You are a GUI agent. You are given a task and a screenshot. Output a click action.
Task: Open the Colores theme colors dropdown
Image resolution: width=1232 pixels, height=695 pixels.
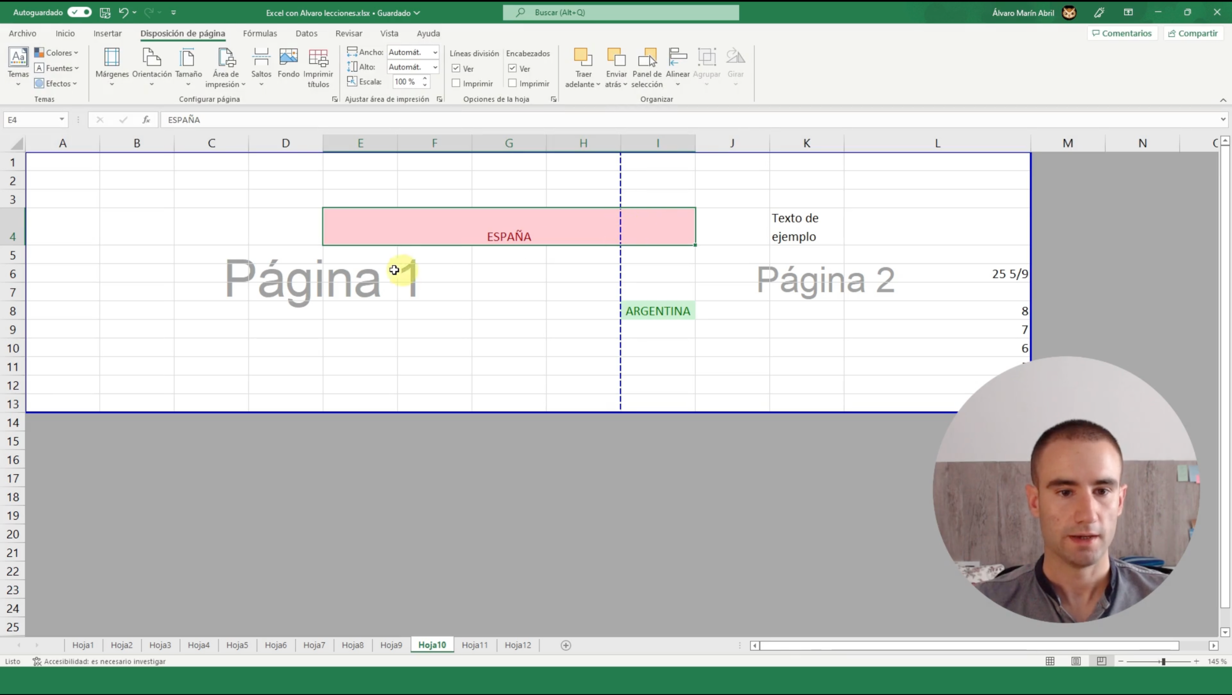[57, 53]
